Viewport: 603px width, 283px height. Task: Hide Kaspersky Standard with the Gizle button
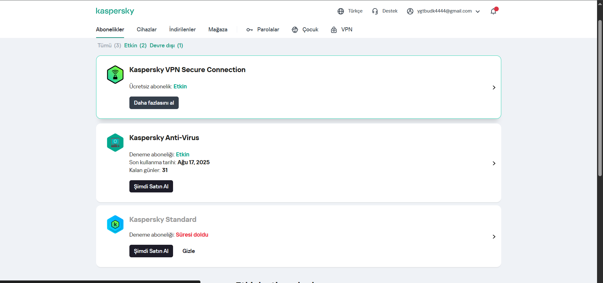point(189,251)
